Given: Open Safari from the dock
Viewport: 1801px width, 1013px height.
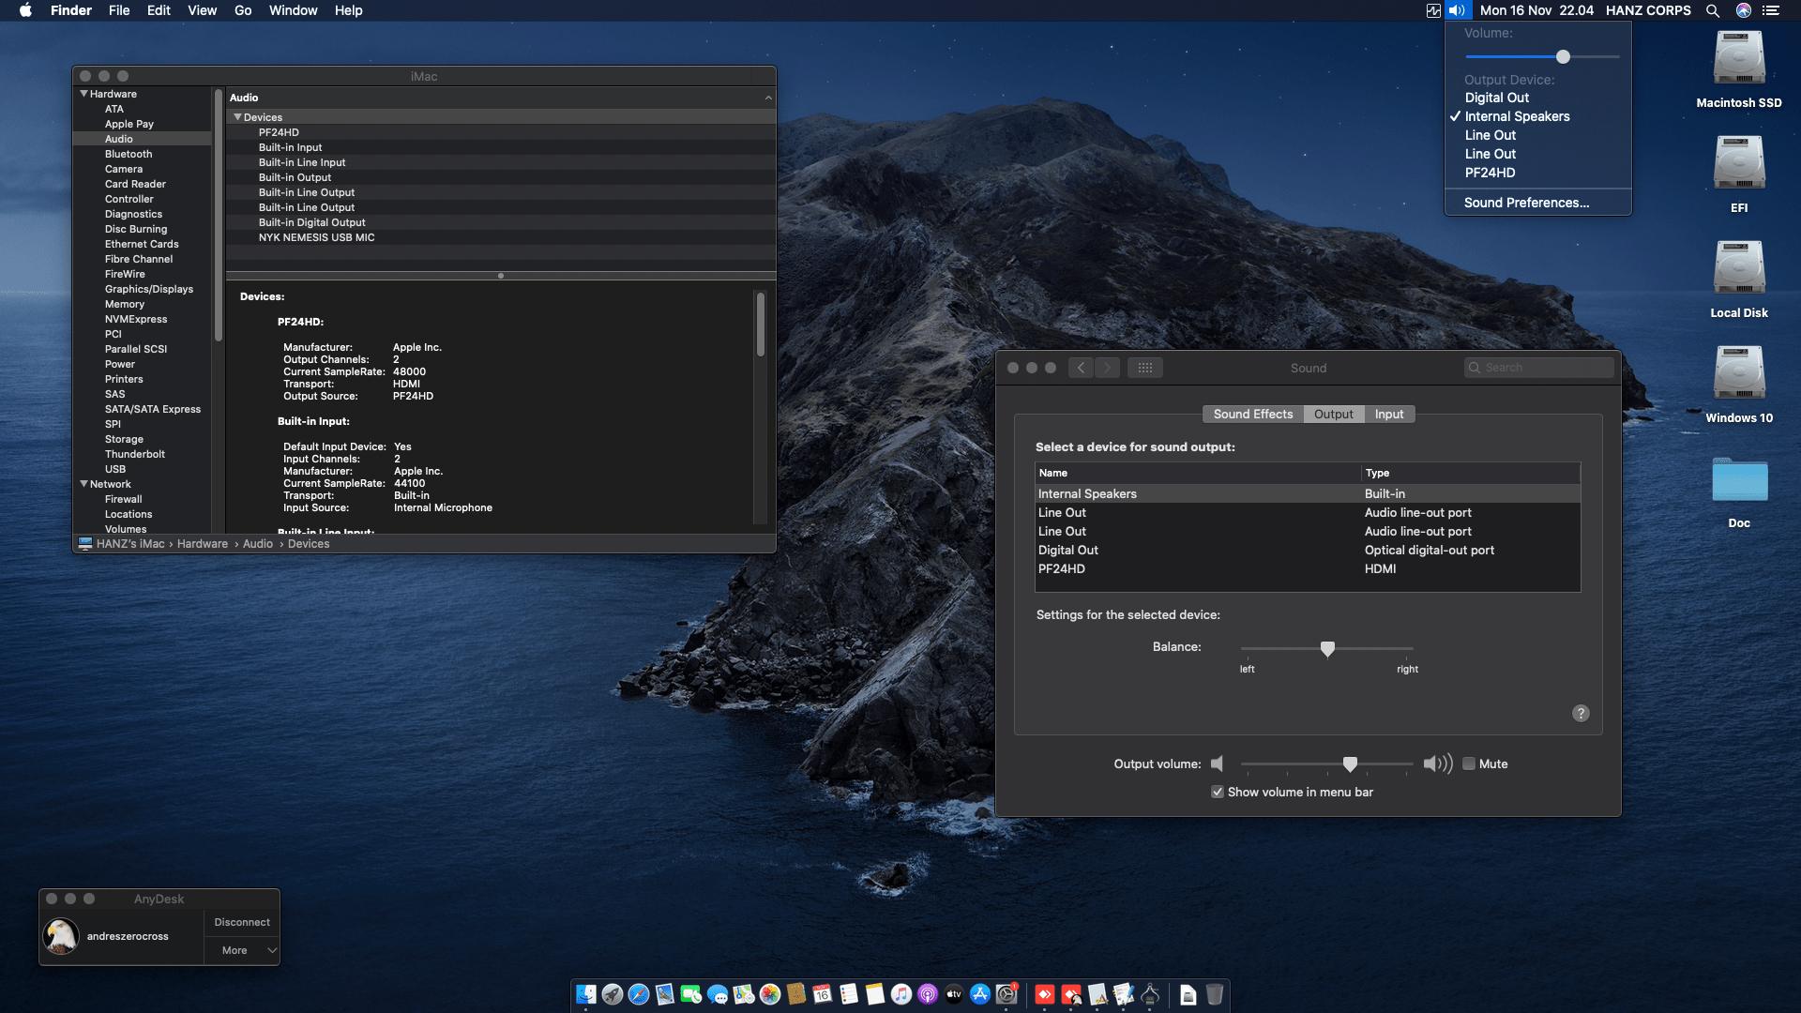Looking at the screenshot, I should [x=639, y=994].
